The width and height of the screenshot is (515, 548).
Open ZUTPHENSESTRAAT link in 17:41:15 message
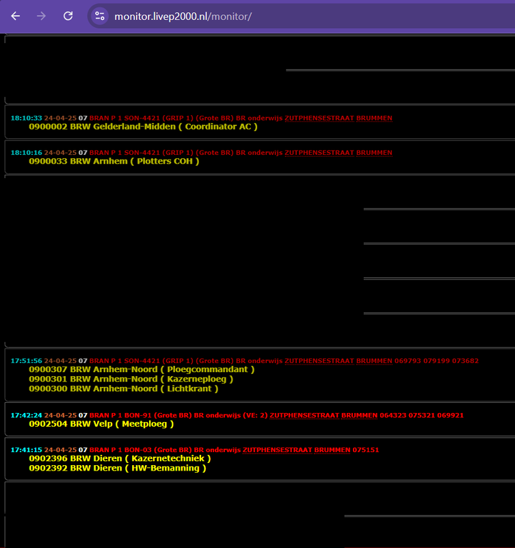[278, 450]
